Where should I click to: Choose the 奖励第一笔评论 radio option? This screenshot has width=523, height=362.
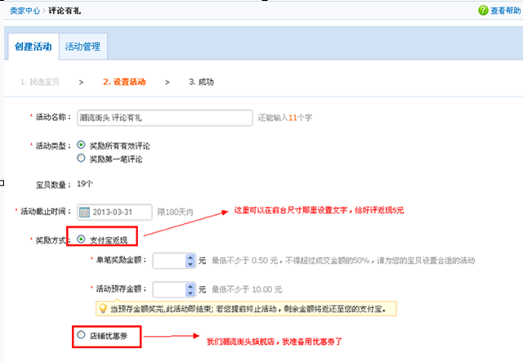(x=80, y=159)
